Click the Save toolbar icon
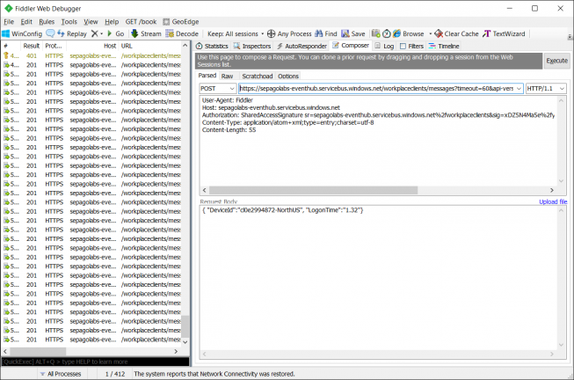The width and height of the screenshot is (574, 380). tap(345, 33)
